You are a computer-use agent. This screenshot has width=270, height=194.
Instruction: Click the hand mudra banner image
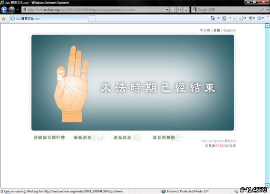click(x=133, y=83)
